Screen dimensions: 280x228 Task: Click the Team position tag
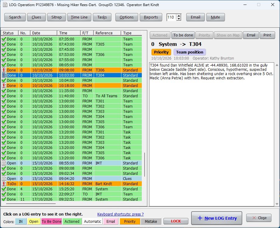point(190,52)
